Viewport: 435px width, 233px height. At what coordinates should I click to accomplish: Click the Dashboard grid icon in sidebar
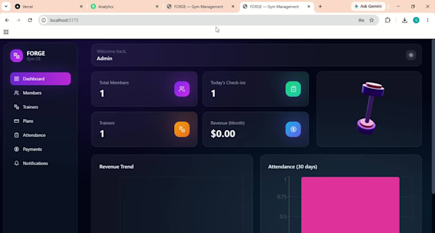pos(17,79)
